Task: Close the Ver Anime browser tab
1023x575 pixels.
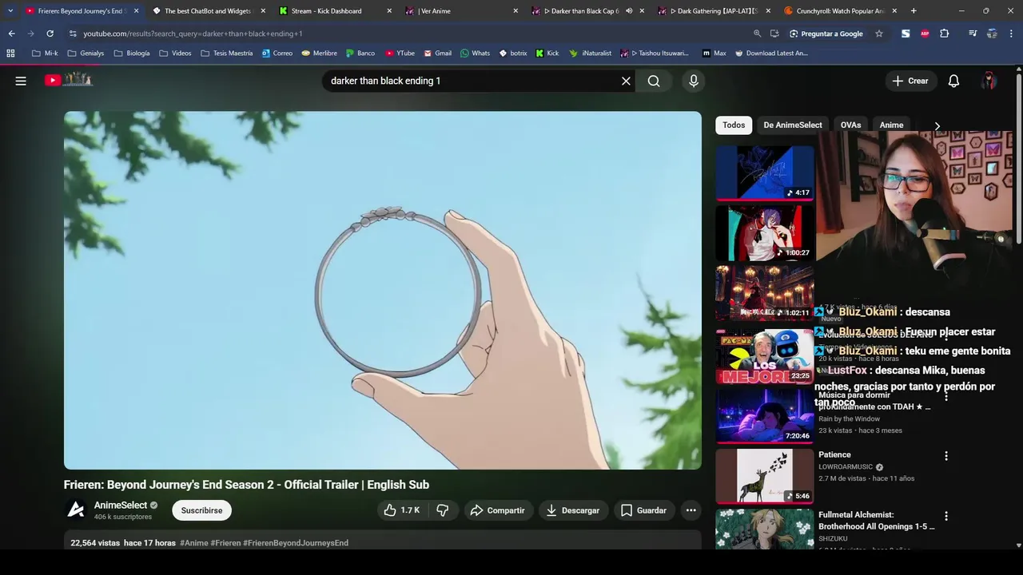Action: tap(515, 11)
